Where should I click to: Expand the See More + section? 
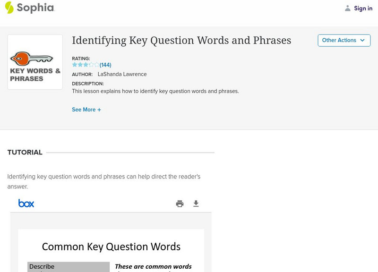86,110
